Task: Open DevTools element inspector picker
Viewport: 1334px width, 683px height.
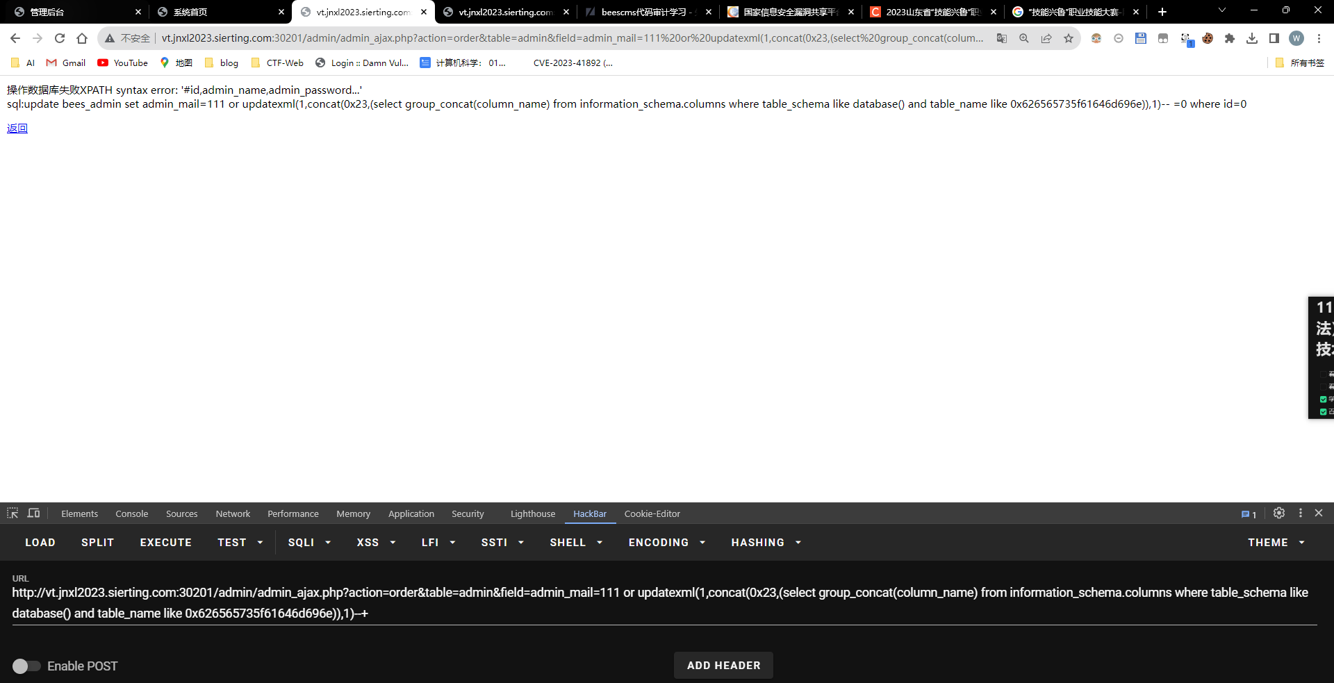Action: pyautogui.click(x=13, y=513)
